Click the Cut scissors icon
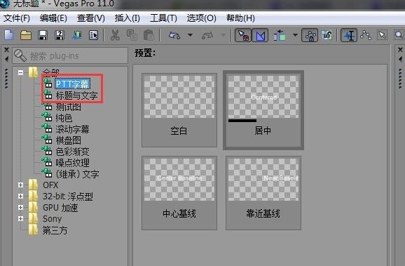Viewport: 405px width, 266px height. point(115,35)
